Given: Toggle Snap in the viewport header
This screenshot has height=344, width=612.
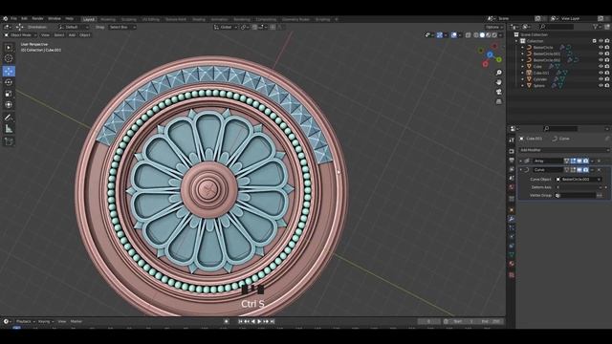Looking at the screenshot, I should (x=254, y=27).
